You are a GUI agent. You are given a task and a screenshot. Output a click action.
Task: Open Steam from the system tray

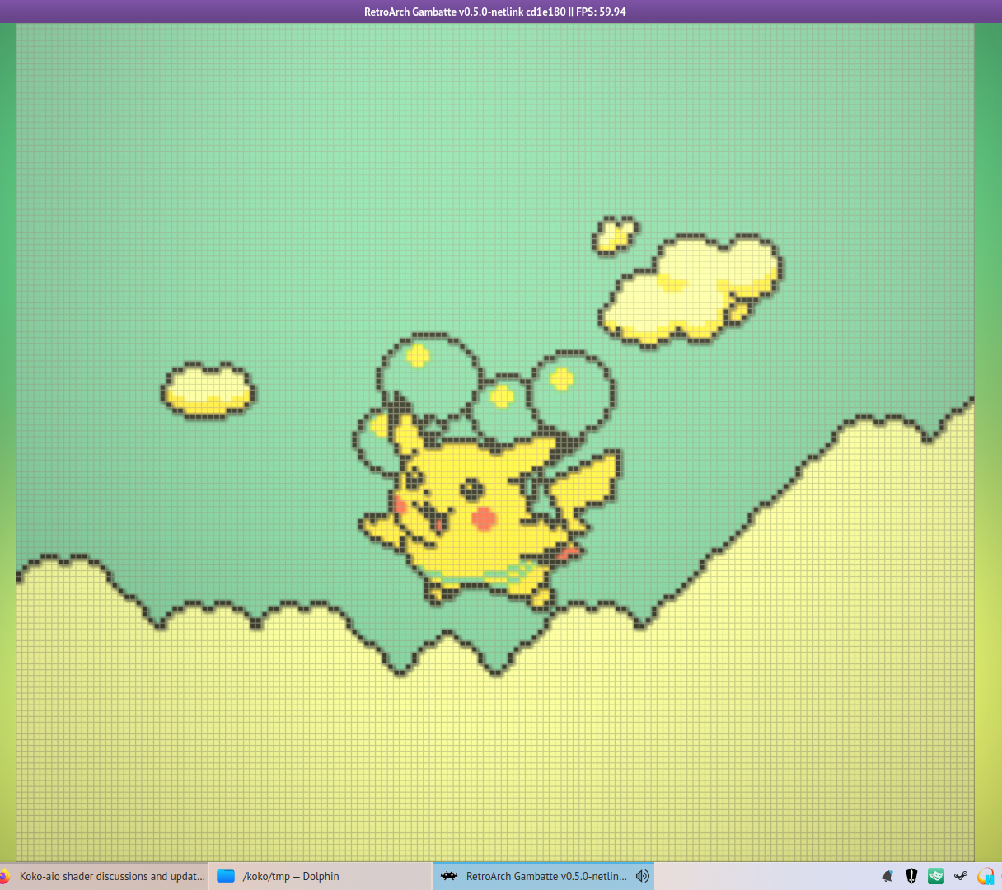[961, 876]
